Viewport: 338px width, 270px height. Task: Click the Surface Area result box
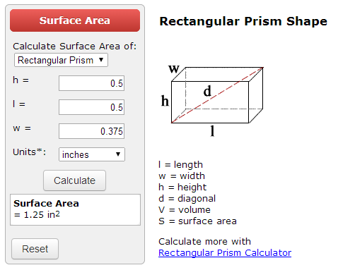pos(75,209)
